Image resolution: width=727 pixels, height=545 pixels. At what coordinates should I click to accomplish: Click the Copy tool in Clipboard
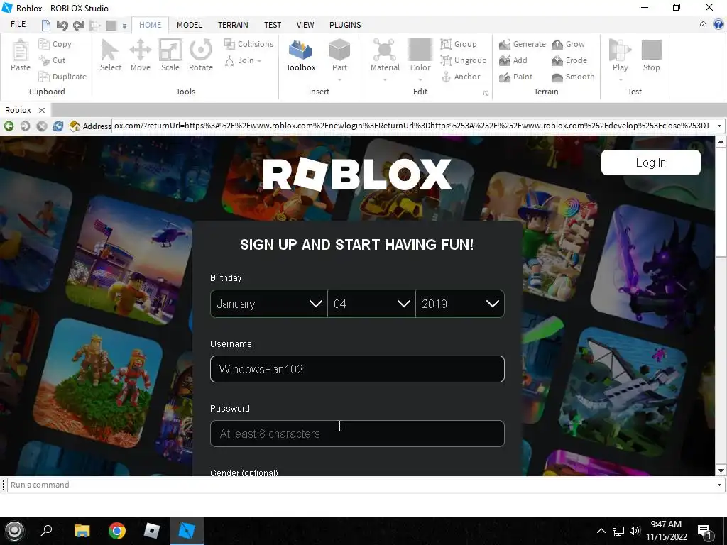(55, 44)
